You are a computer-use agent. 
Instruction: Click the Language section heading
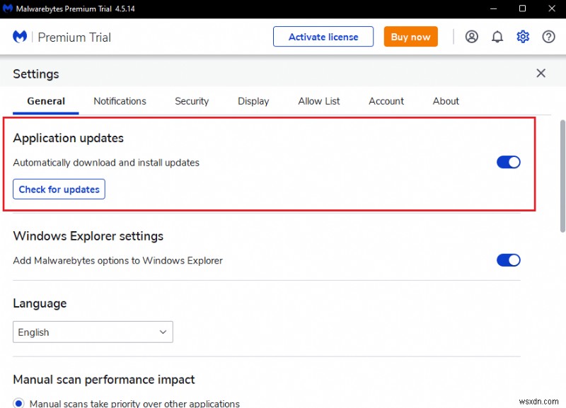(x=40, y=304)
